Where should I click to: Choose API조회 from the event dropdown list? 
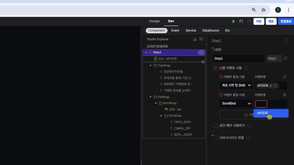[x=271, y=113]
